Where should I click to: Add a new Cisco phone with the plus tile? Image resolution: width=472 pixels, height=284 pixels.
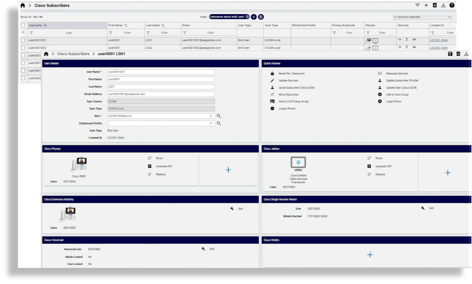pos(228,170)
